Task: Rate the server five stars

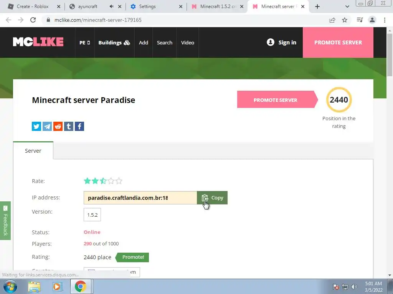Action: [119, 181]
